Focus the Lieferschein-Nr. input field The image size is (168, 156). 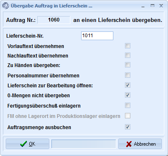97,36
